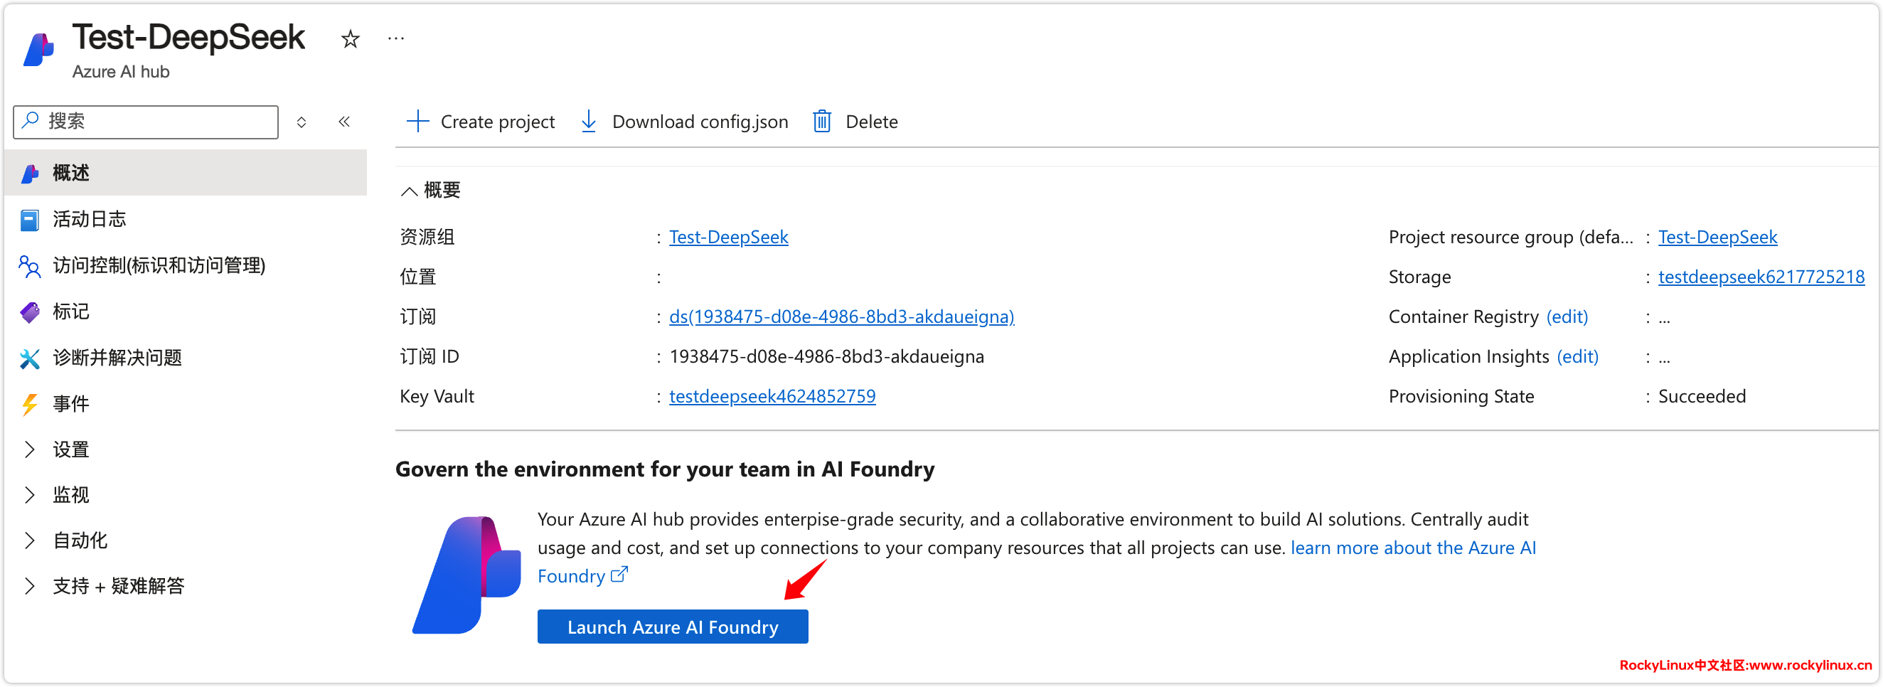
Task: Expand the 设置 settings section
Action: (30, 449)
